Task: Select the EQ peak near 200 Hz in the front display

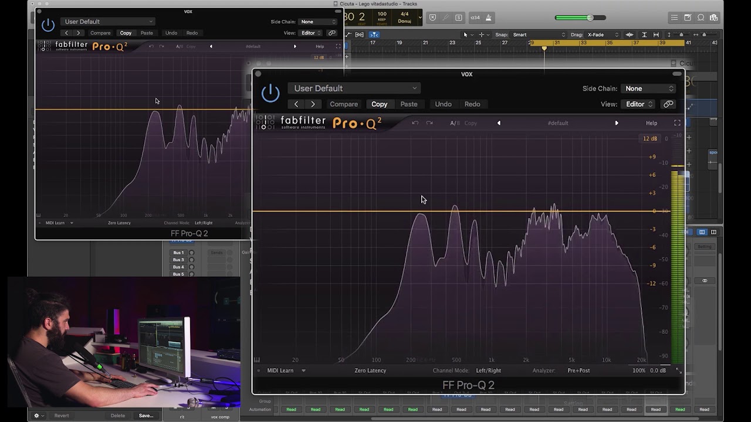Action: [x=421, y=215]
